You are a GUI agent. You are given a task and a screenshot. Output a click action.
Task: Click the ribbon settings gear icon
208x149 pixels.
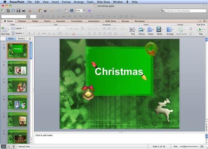(x=205, y=21)
